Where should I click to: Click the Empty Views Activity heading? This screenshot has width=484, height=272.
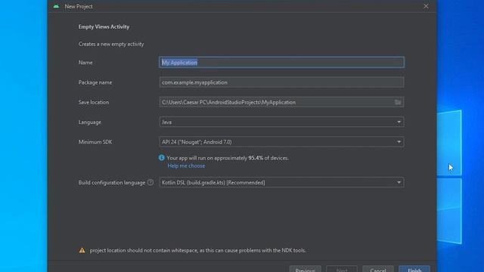104,27
